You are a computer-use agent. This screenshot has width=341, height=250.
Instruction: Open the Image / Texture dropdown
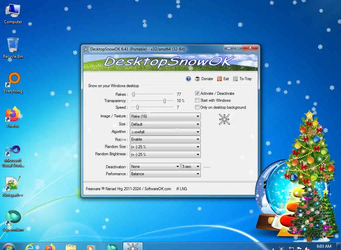[165, 116]
